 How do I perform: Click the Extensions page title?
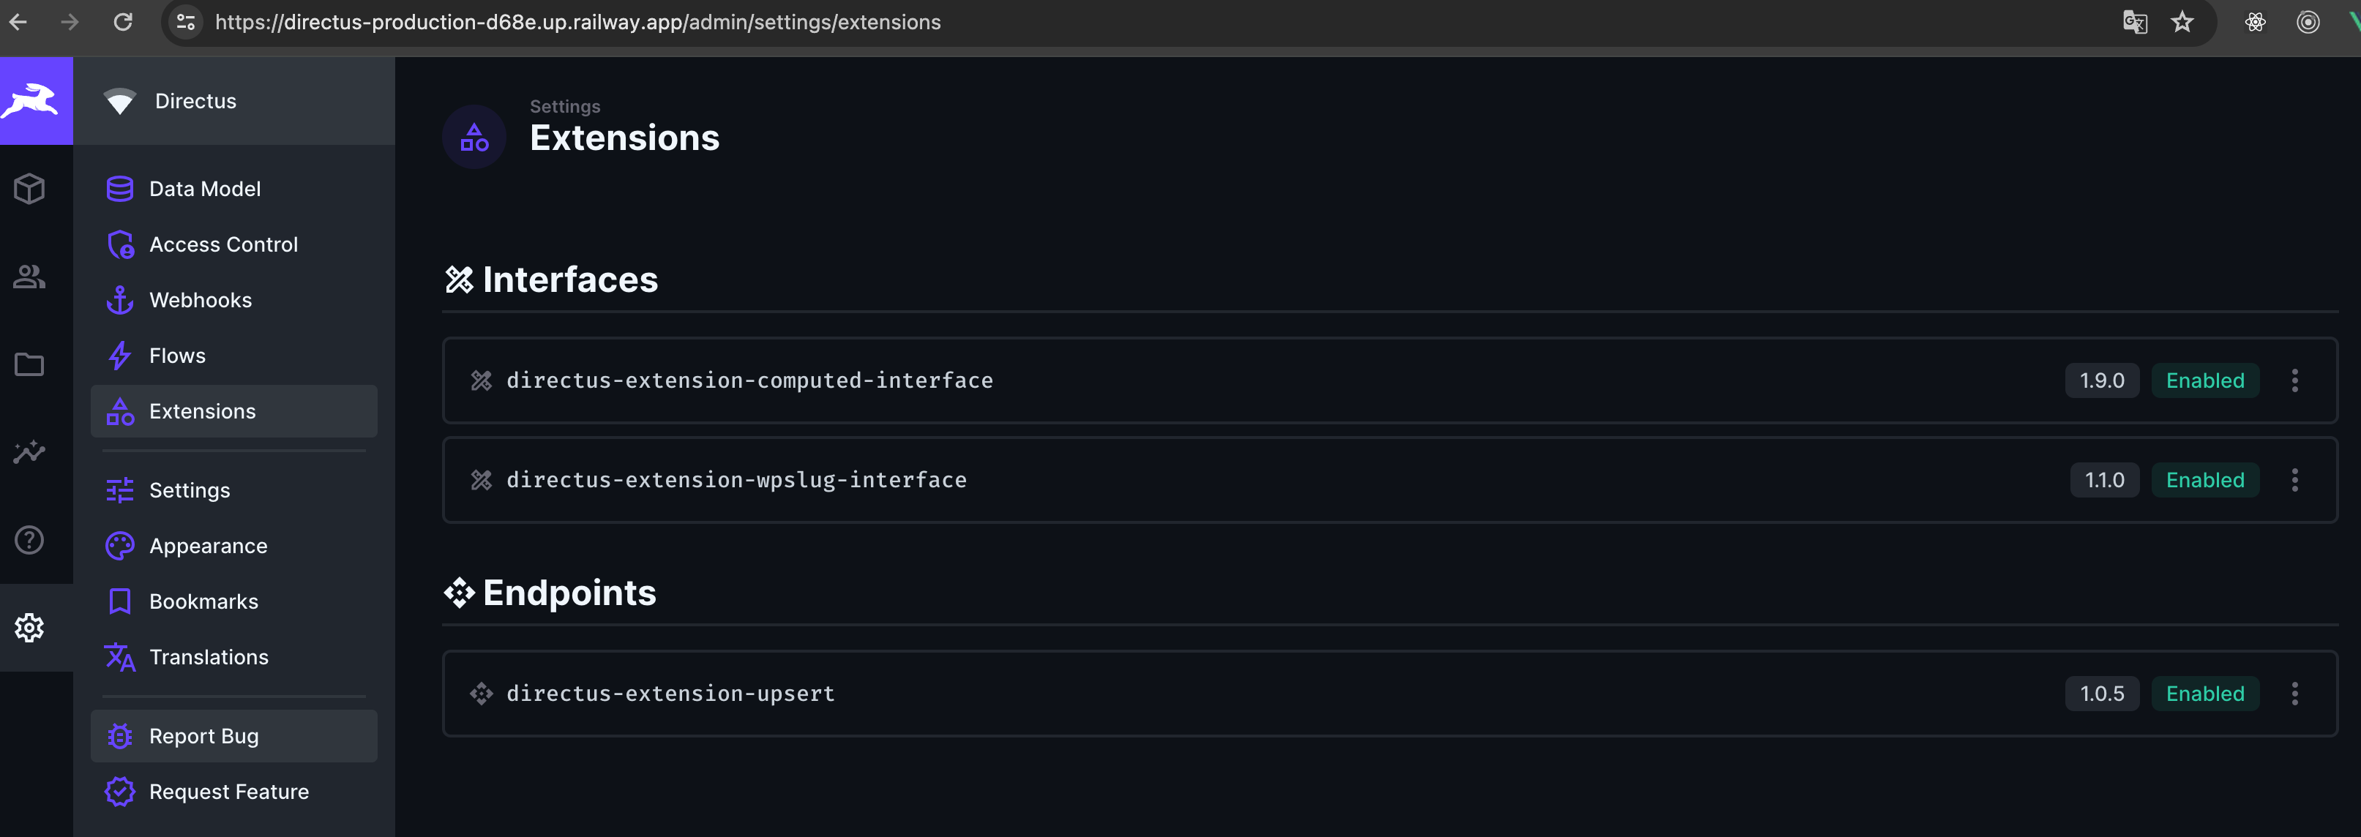pos(624,138)
